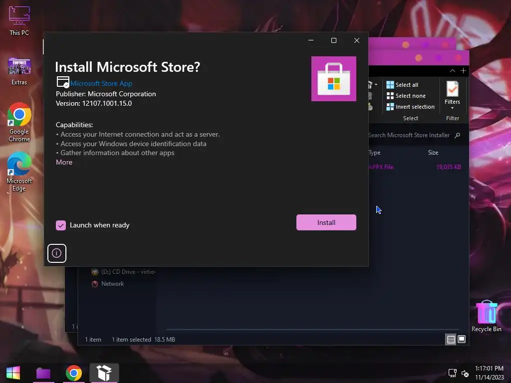
Task: Collapse the Explorer ribbon with chevron
Action: 452,71
